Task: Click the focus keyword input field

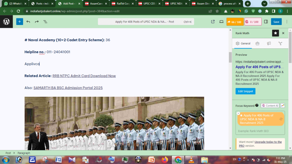Action: [260, 131]
